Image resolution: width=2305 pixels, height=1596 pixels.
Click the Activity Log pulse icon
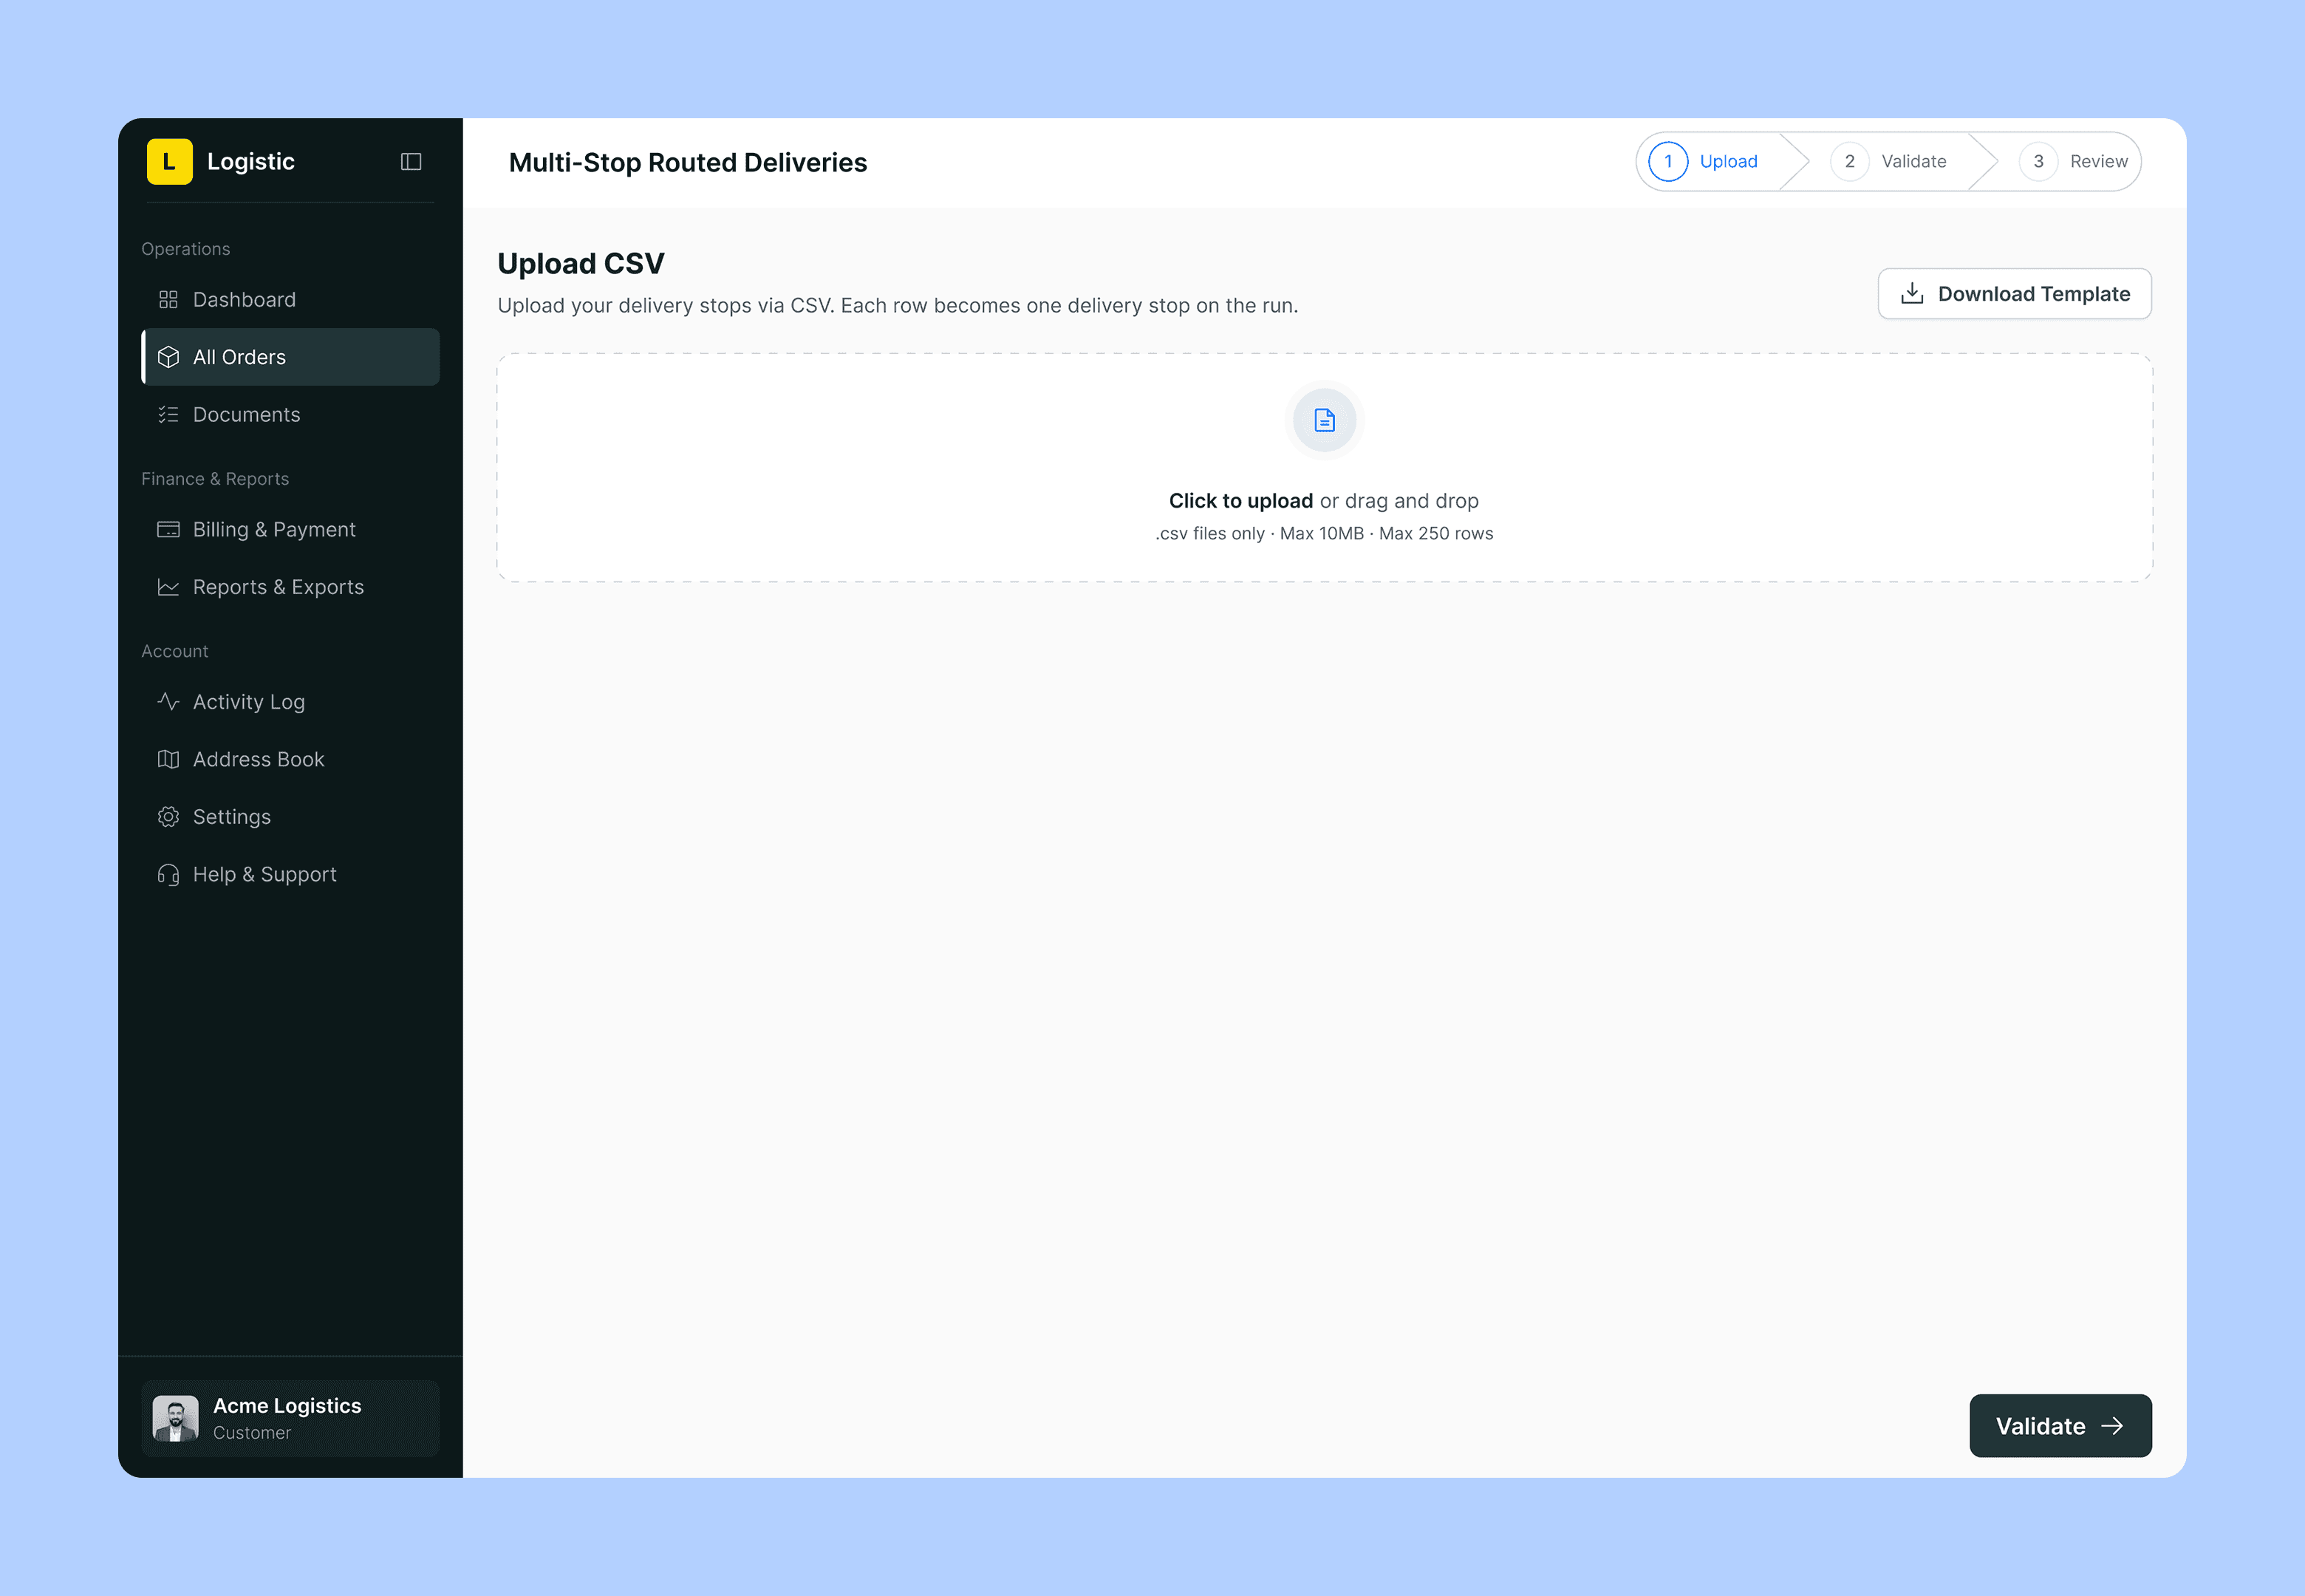point(168,702)
